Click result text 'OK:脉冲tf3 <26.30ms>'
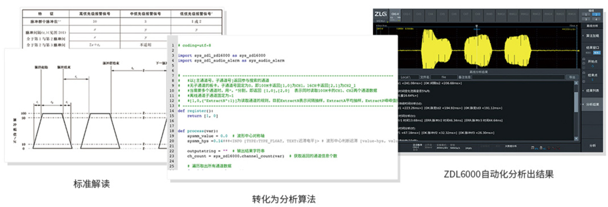Screen dimensions: 608x207 pyautogui.click(x=477, y=133)
